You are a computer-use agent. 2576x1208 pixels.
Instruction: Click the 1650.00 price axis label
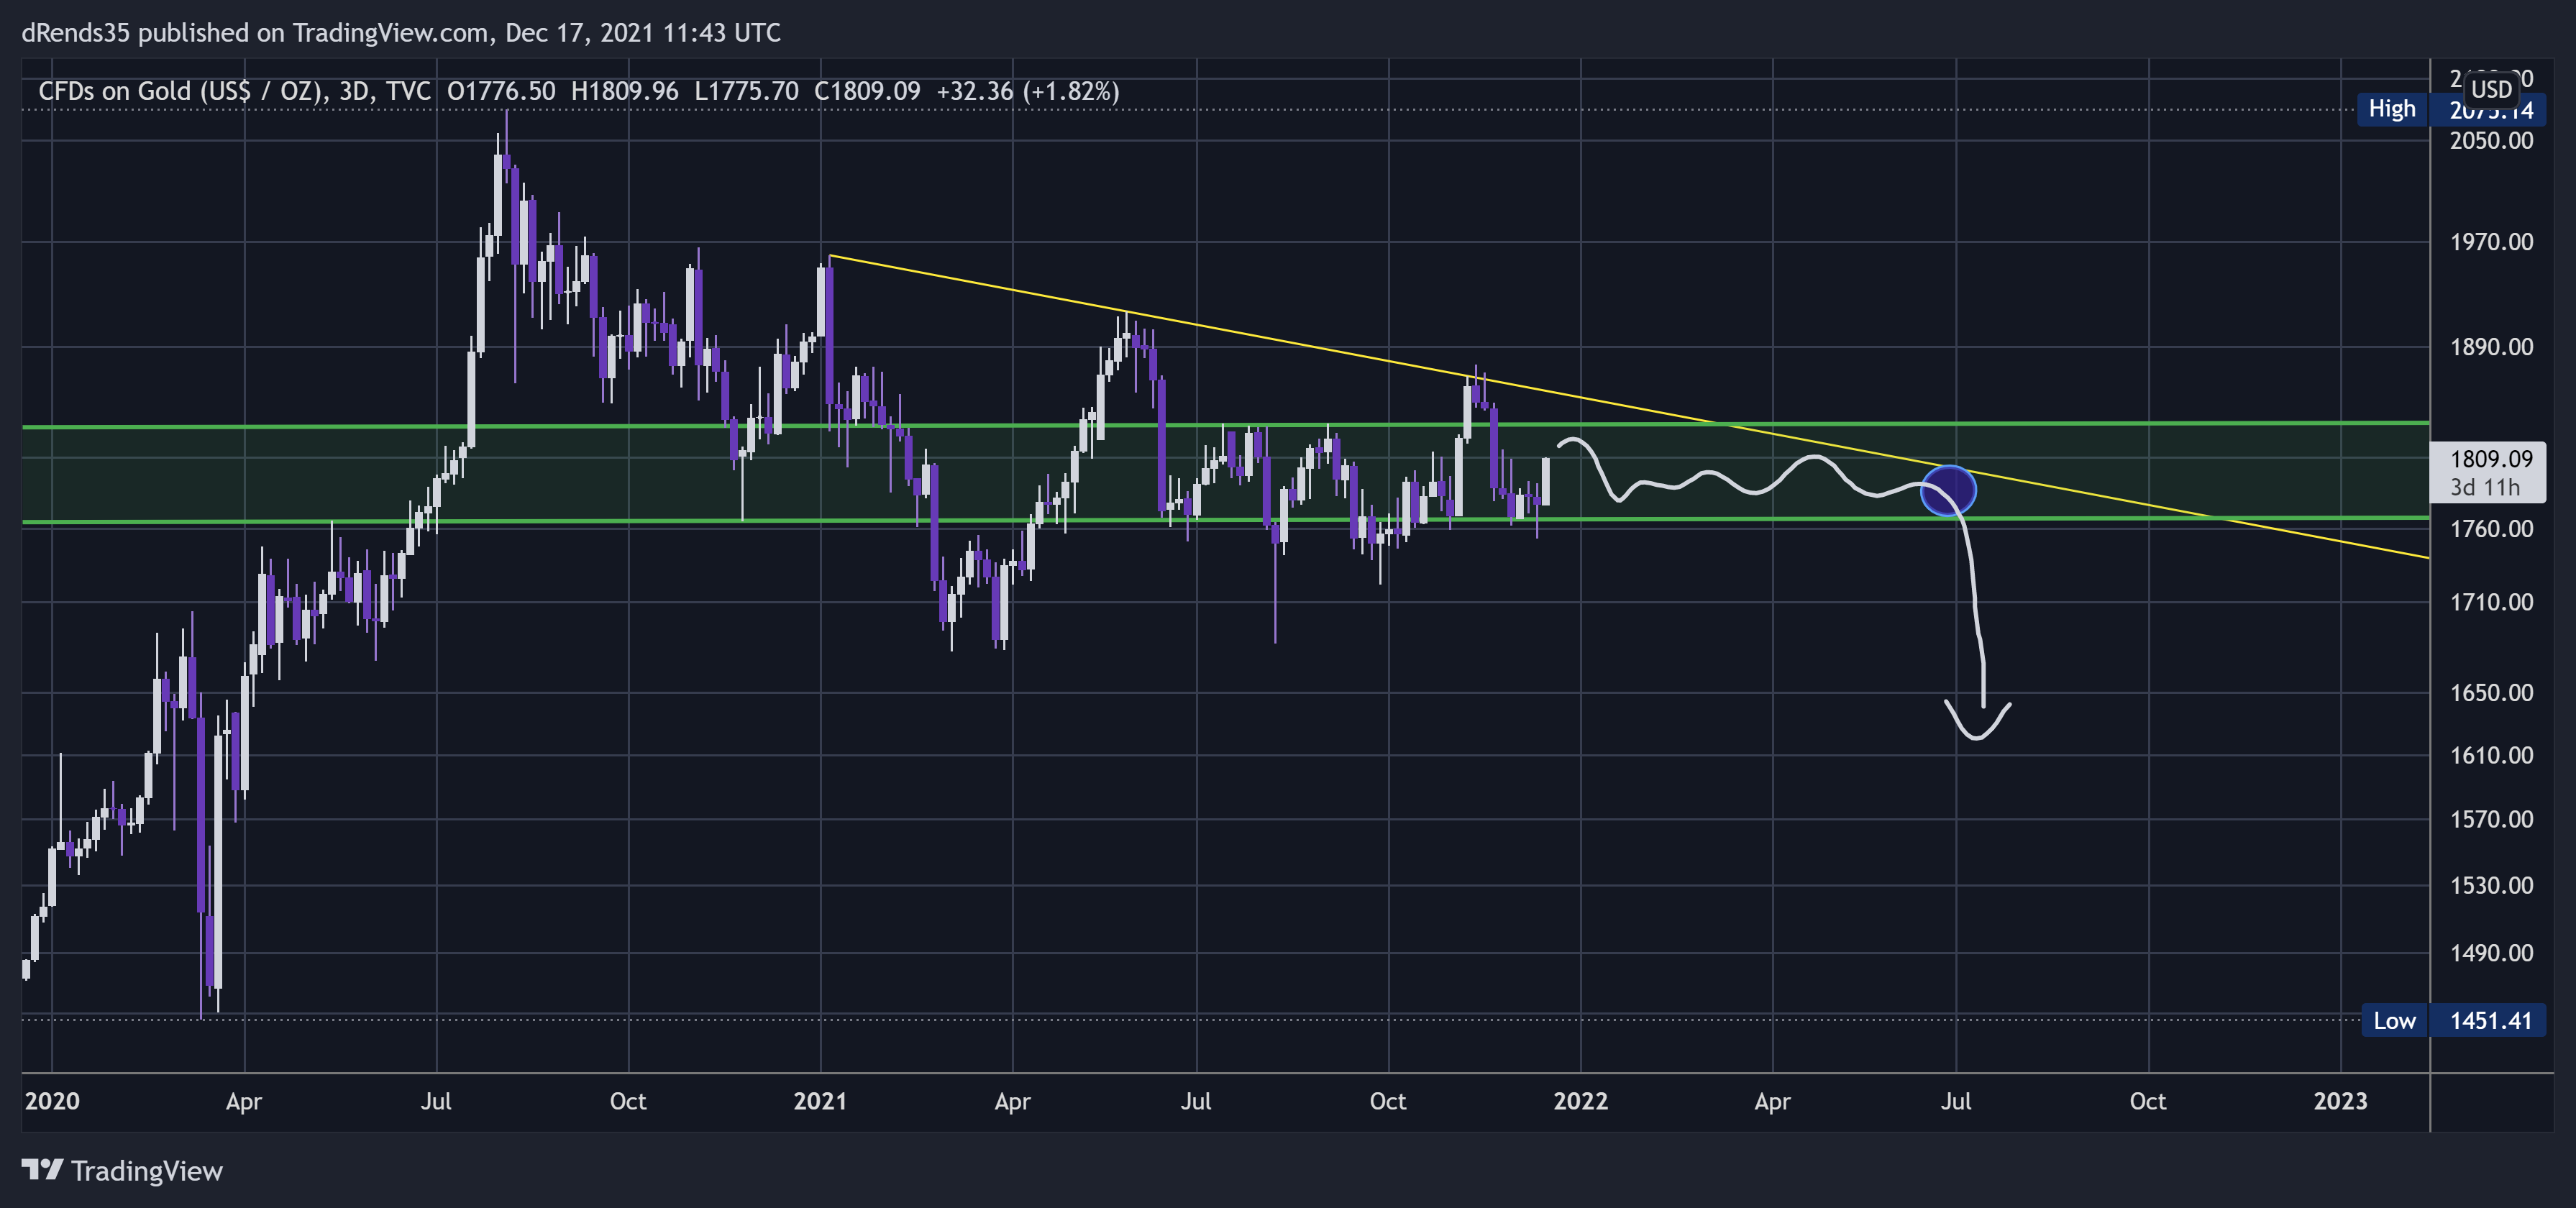pos(2491,692)
